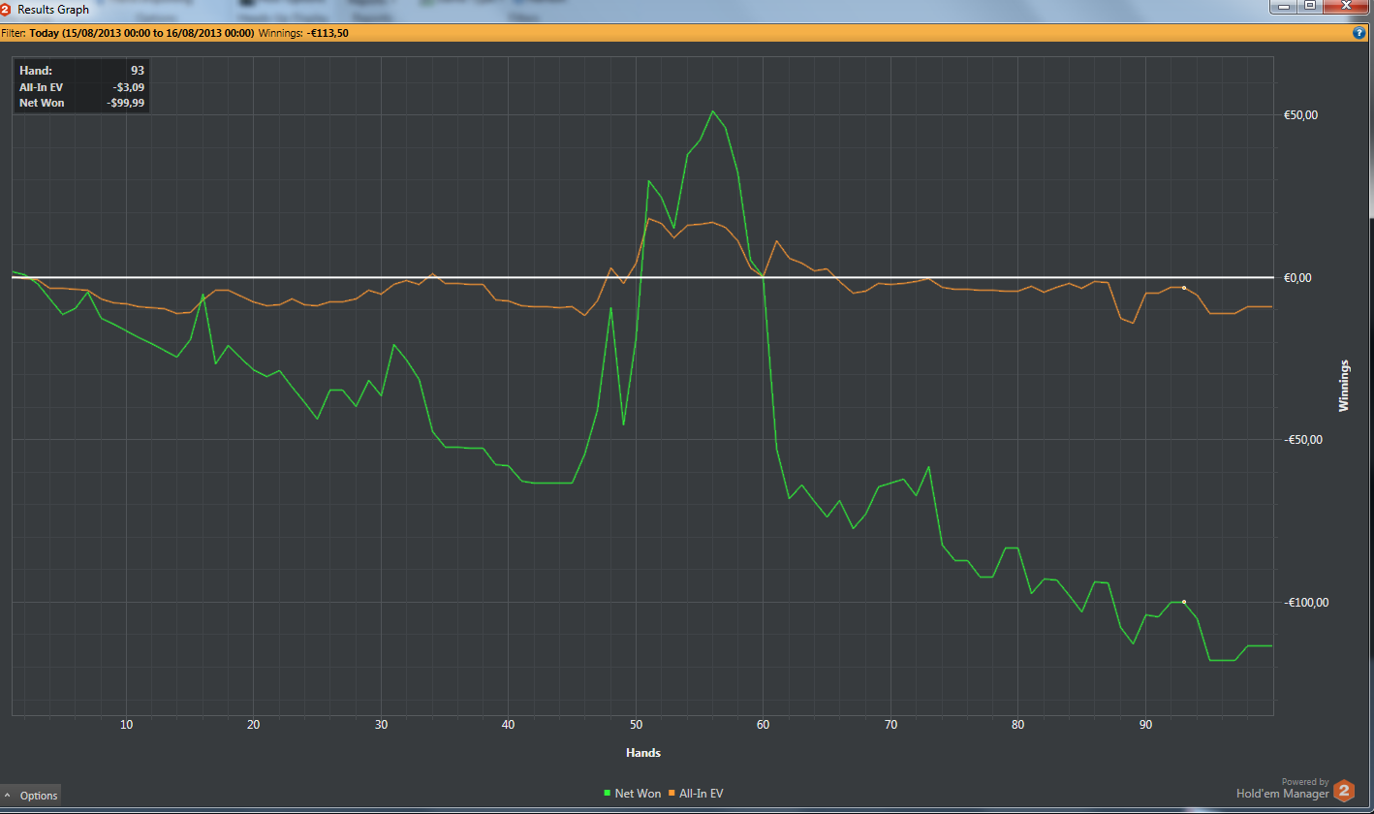Minimize the Results Graph window

pyautogui.click(x=1284, y=7)
